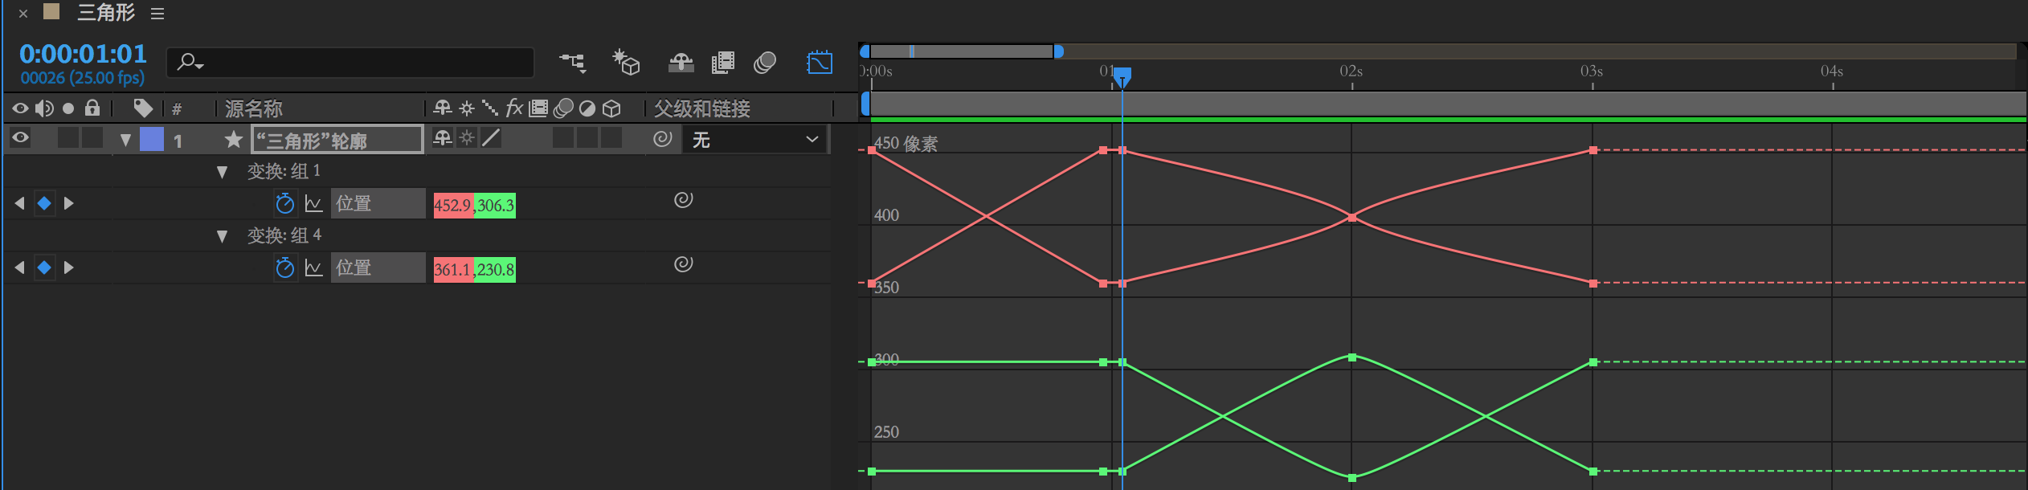Click graph icon beside 变换: 组 4 位置
The height and width of the screenshot is (490, 2028).
[313, 267]
